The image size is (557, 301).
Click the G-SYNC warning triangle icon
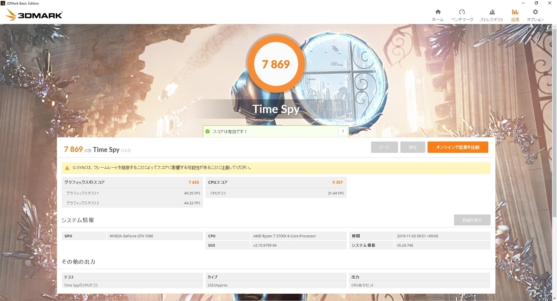click(67, 168)
